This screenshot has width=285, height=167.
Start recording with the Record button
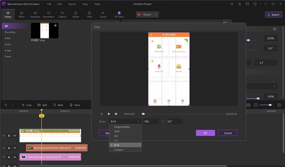coord(145,15)
